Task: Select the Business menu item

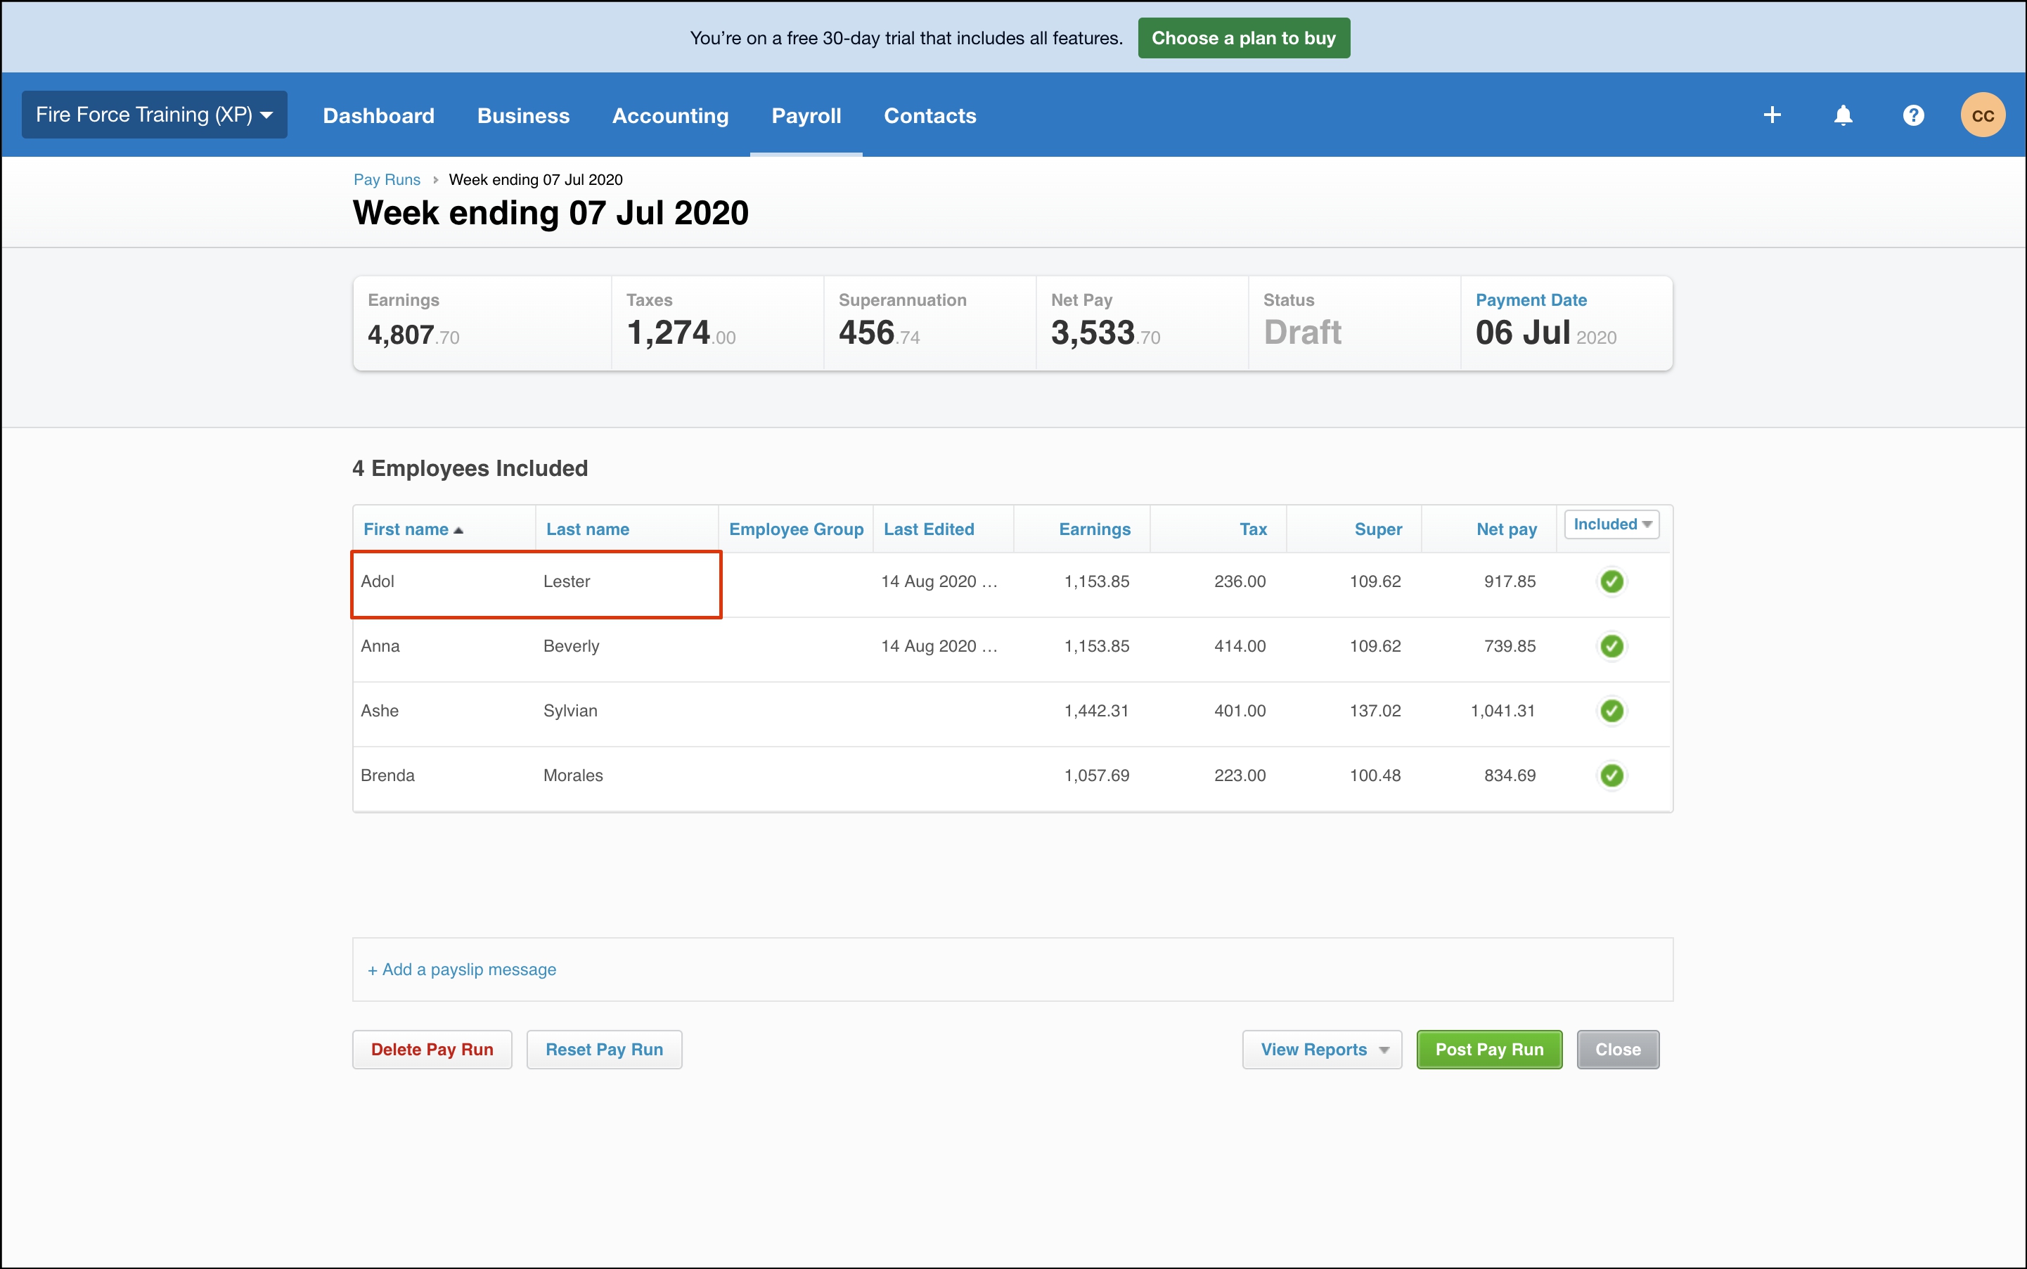Action: click(523, 115)
